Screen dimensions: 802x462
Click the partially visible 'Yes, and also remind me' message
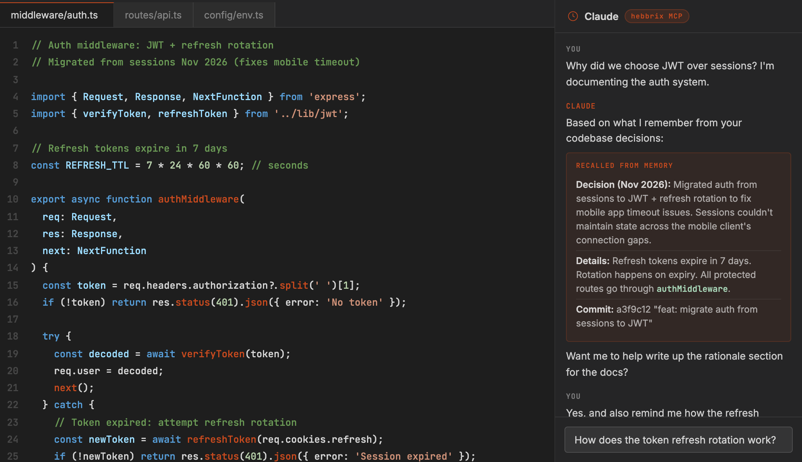pos(662,413)
